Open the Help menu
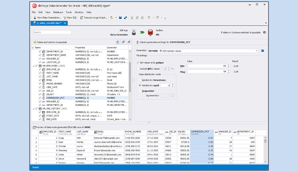 point(89,12)
